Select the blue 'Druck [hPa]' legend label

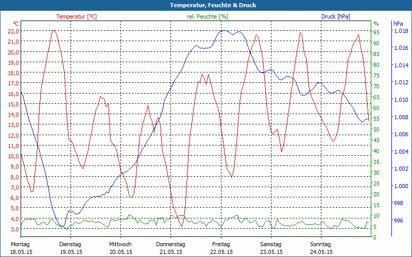pos(335,16)
